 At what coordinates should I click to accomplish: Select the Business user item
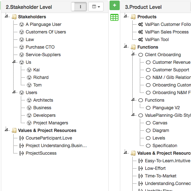42,108
